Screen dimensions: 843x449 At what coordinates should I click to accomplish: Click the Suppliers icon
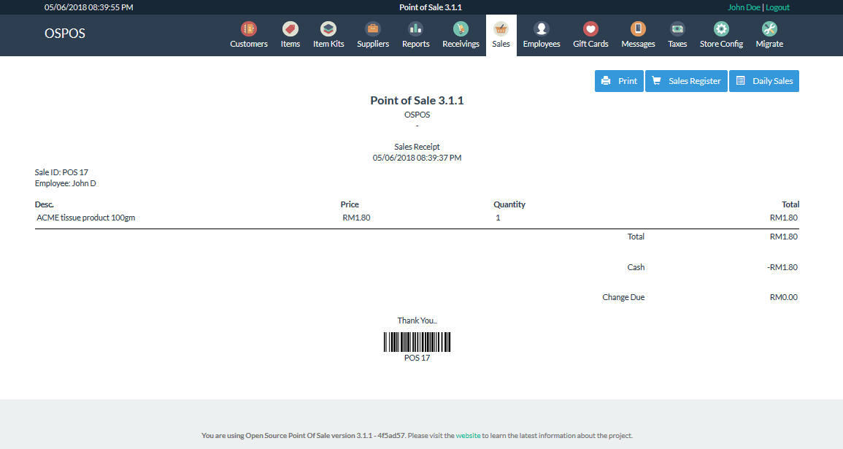click(x=372, y=34)
